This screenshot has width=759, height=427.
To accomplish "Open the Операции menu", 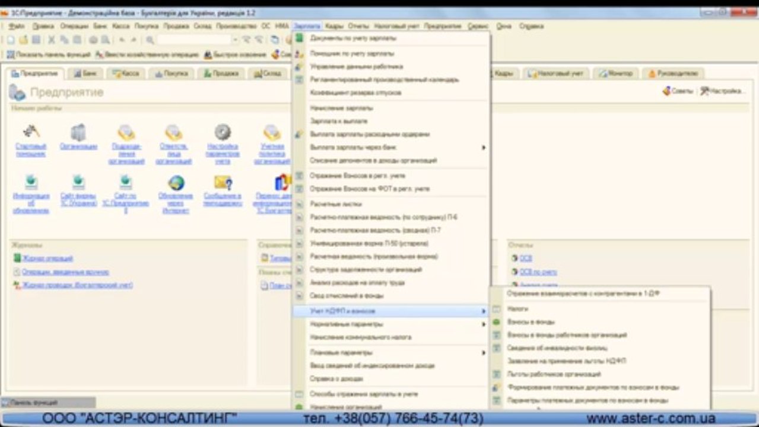I will point(74,26).
